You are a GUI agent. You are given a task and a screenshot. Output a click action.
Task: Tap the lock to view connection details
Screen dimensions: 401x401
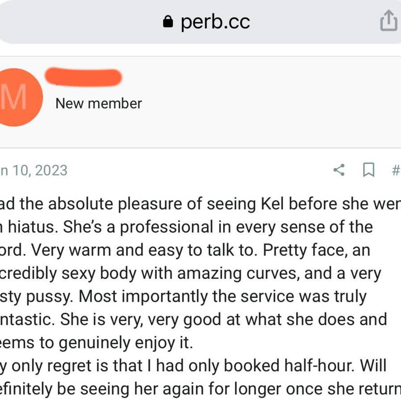pyautogui.click(x=167, y=21)
